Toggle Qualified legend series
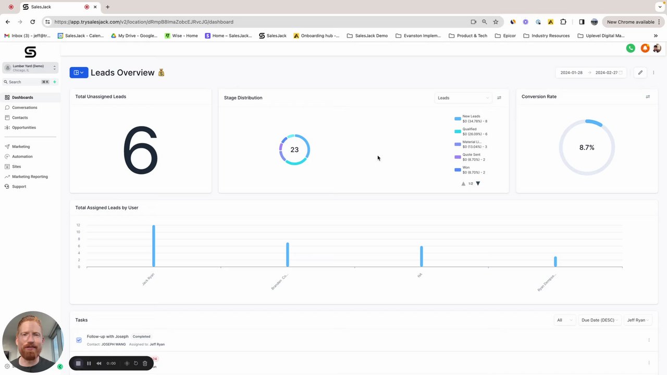667x375 pixels. [x=471, y=131]
